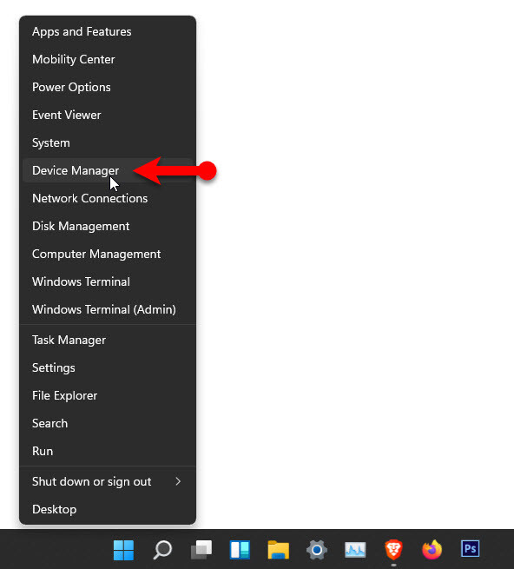Launch the Brave browser from the taskbar
514x569 pixels.
[x=393, y=550]
